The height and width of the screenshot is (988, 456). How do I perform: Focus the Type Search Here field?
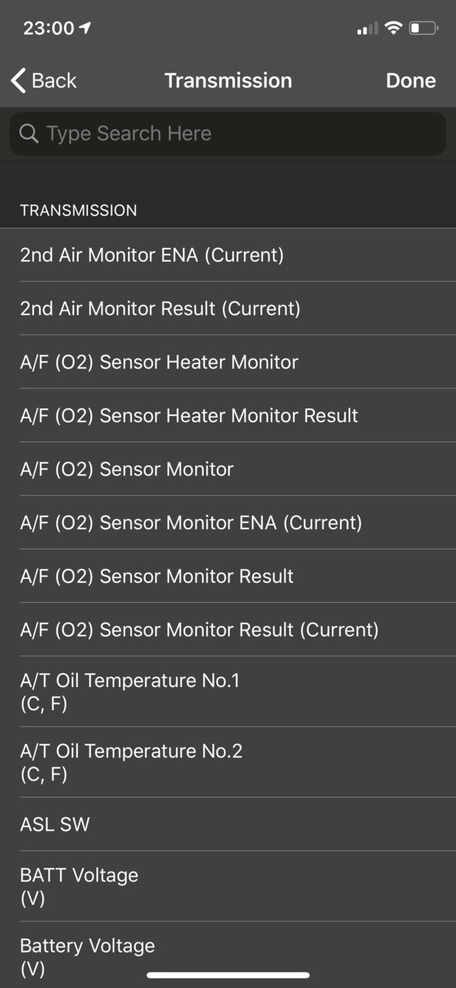click(x=228, y=134)
